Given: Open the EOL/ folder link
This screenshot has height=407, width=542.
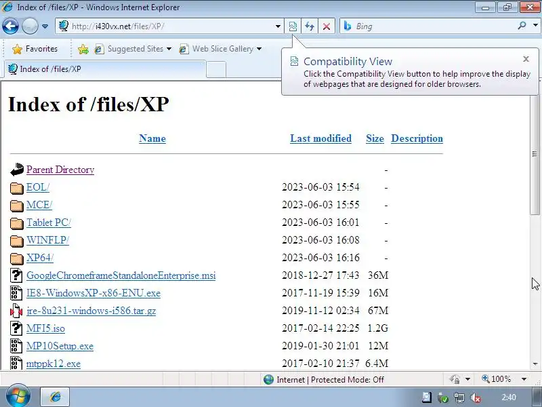Looking at the screenshot, I should coord(38,187).
